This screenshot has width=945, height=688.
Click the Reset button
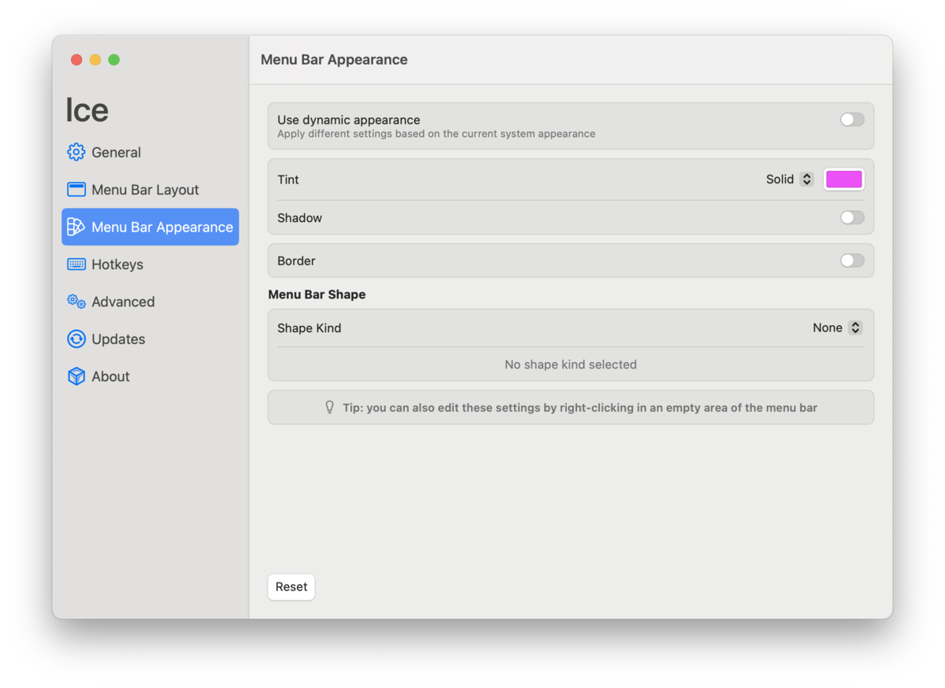tap(291, 586)
